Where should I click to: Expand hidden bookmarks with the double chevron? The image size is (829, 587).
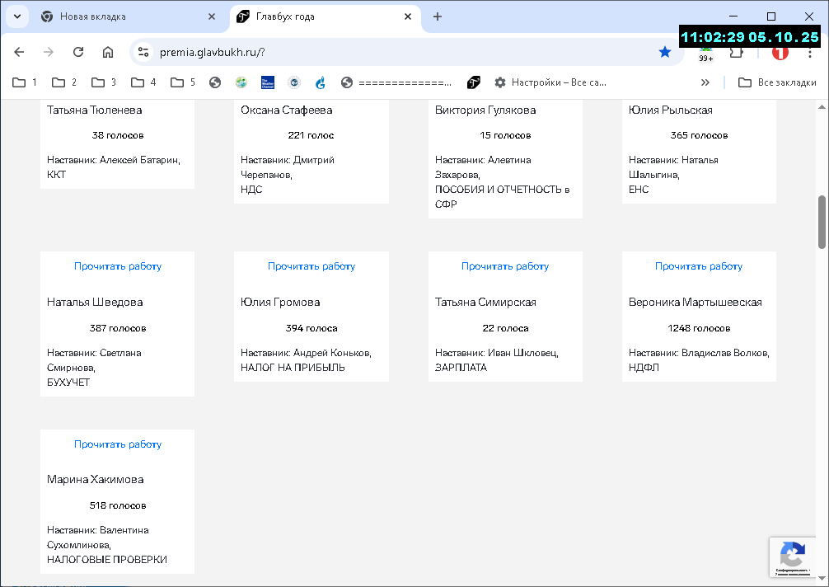(x=705, y=82)
